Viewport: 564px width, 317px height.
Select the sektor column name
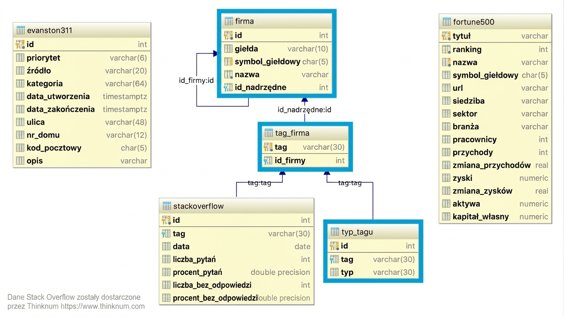[x=465, y=114]
